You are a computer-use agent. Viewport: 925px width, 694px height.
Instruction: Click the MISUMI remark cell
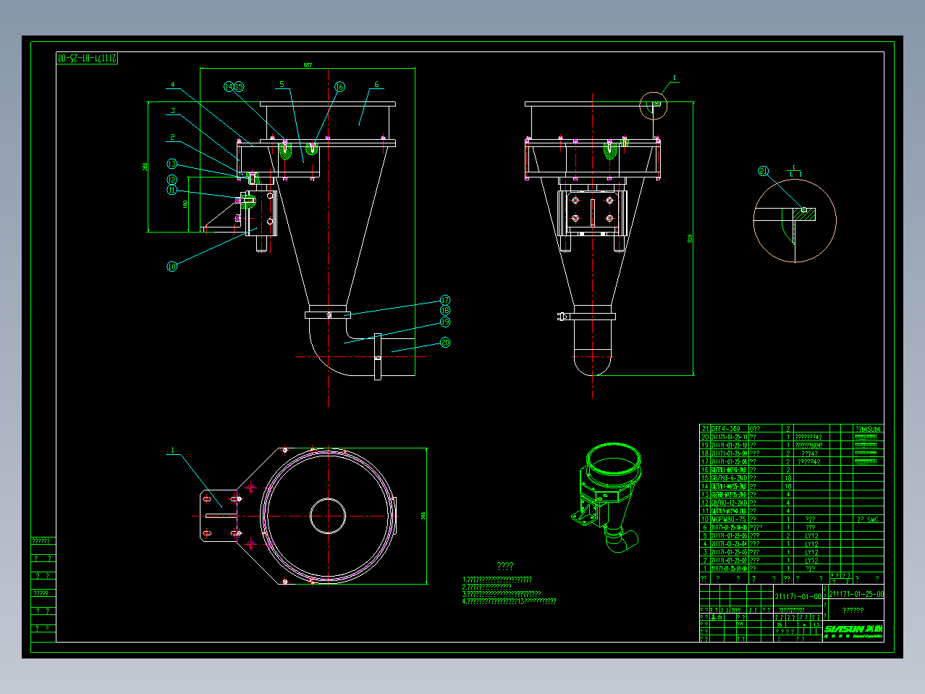pyautogui.click(x=868, y=429)
